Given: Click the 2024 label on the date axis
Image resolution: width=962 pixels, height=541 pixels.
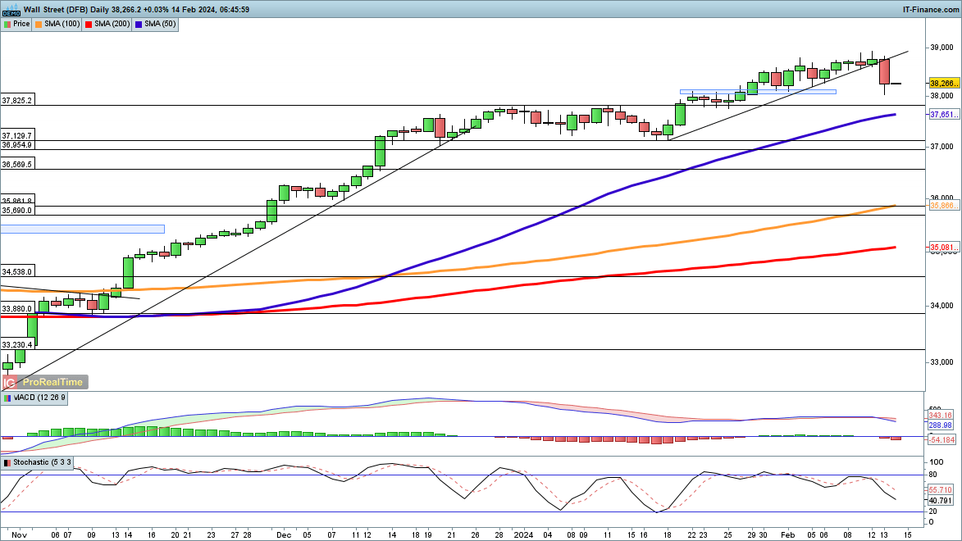Looking at the screenshot, I should click(523, 535).
